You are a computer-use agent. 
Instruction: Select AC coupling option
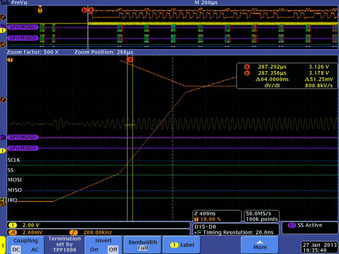point(35,249)
